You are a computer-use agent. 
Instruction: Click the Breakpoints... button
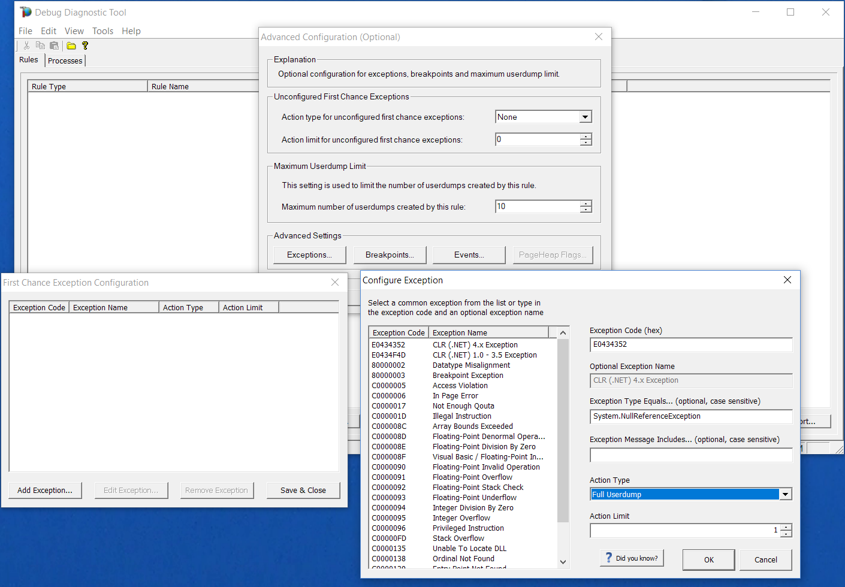click(x=390, y=255)
